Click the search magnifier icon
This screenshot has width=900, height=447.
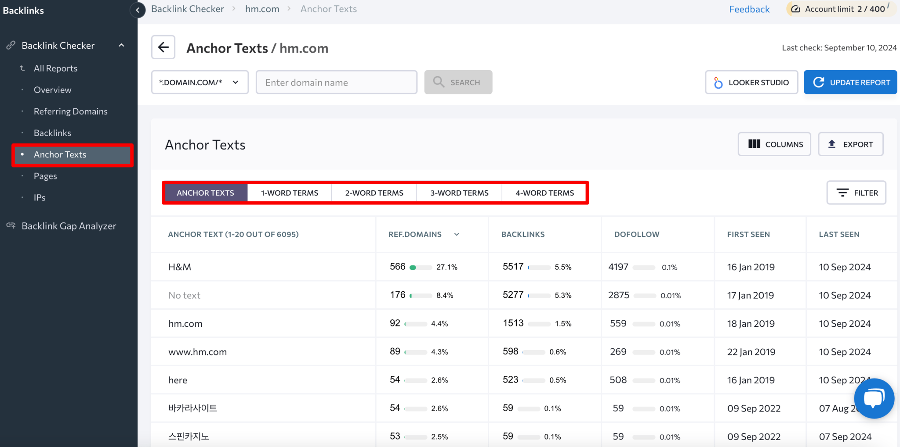438,82
